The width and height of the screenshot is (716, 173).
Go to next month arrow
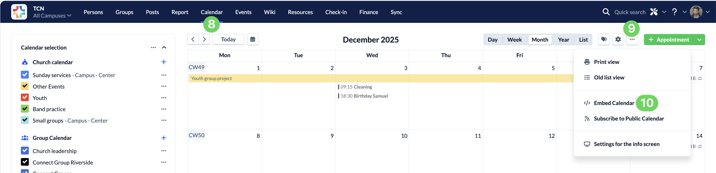[204, 39]
